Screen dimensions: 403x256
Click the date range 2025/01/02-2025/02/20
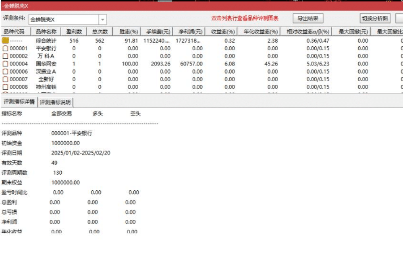[81, 153]
